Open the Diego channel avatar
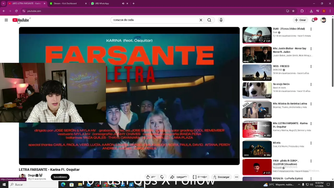 [x=22, y=177]
